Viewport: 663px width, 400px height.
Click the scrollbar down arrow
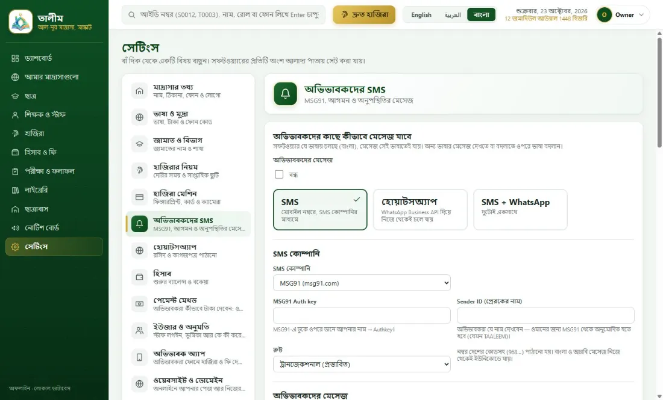(659, 396)
